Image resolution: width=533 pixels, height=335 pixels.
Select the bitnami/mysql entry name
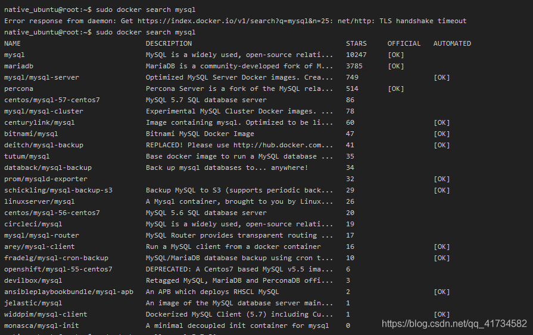pyautogui.click(x=31, y=134)
